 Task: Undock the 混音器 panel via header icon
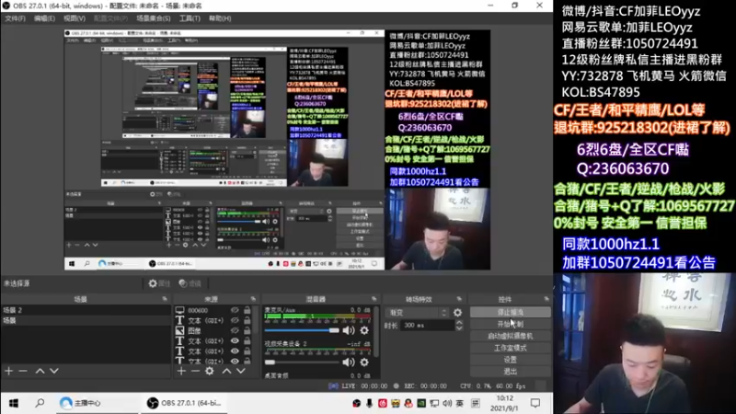[x=374, y=299]
